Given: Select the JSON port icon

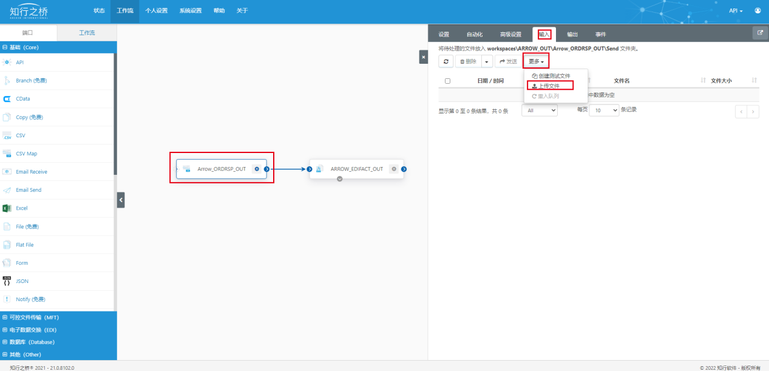Looking at the screenshot, I should [7, 281].
